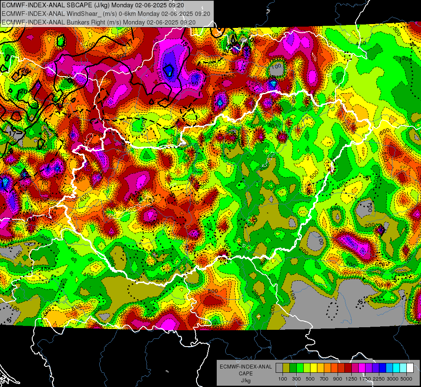Click the olive swatch in CAPE legend

286,368
